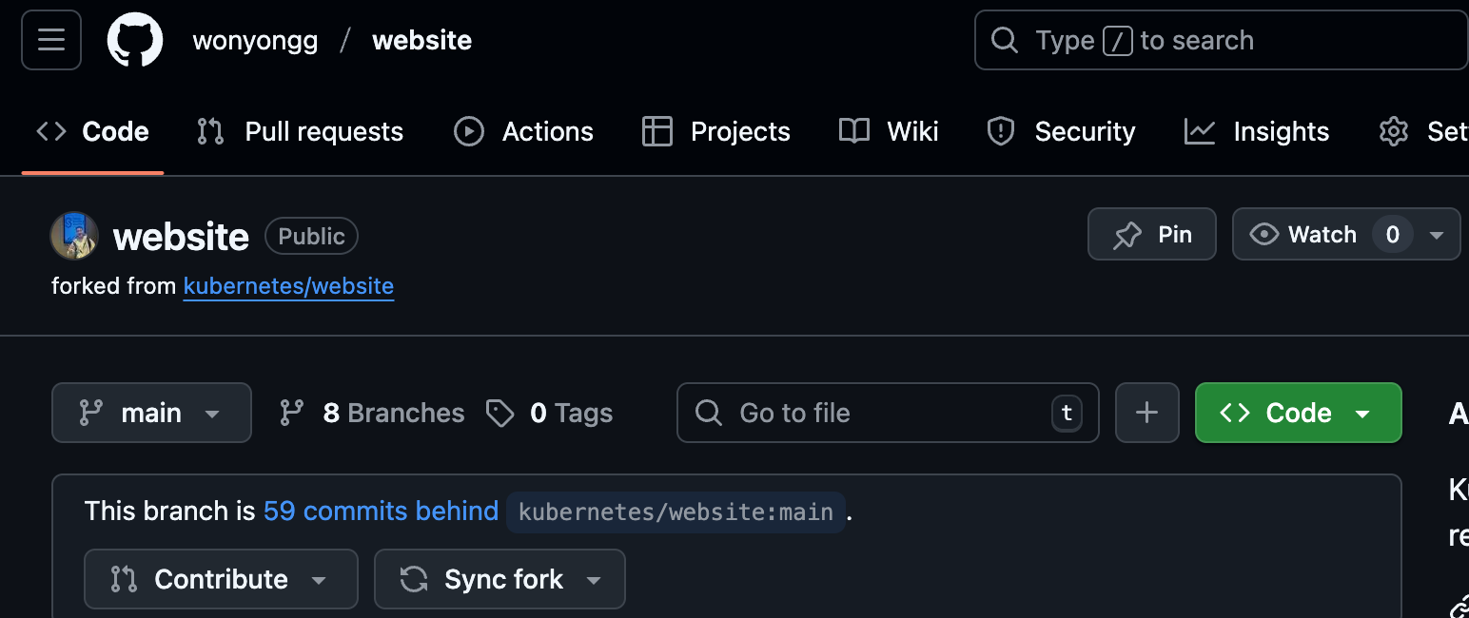Open the Pull requests tab
1469x618 pixels.
tap(300, 131)
